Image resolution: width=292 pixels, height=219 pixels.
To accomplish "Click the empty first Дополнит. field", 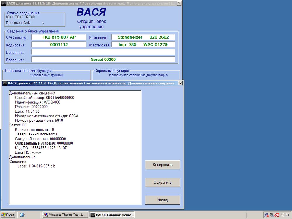I will click(103, 52).
